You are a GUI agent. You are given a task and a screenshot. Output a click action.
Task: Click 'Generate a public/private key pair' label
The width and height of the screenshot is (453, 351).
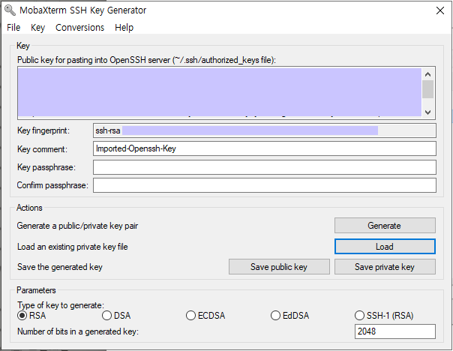click(77, 226)
